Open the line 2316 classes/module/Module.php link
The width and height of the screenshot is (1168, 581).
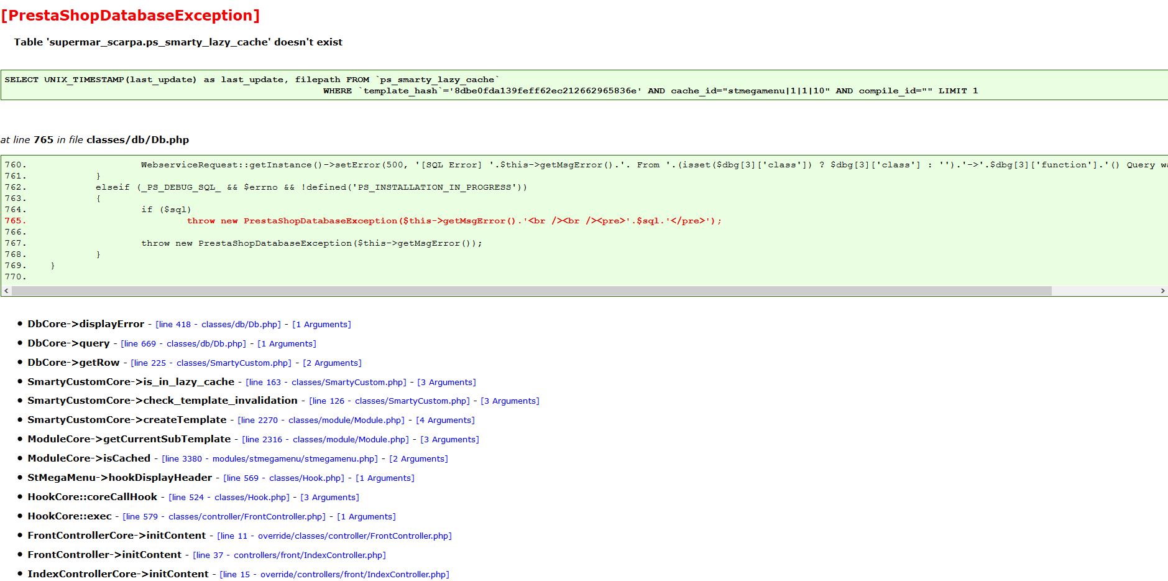(325, 440)
